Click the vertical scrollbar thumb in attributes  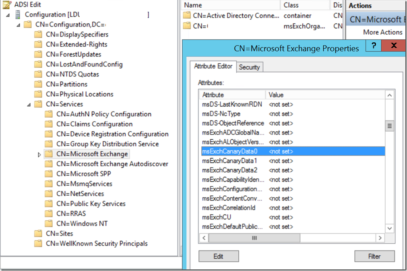tap(390, 126)
